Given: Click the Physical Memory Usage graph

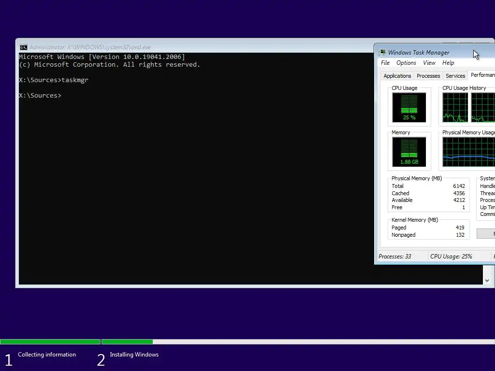Looking at the screenshot, I should coord(469,152).
